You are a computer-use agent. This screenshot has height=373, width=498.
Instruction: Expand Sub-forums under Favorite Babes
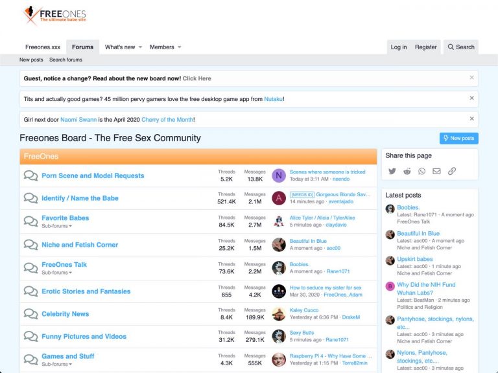coord(56,226)
